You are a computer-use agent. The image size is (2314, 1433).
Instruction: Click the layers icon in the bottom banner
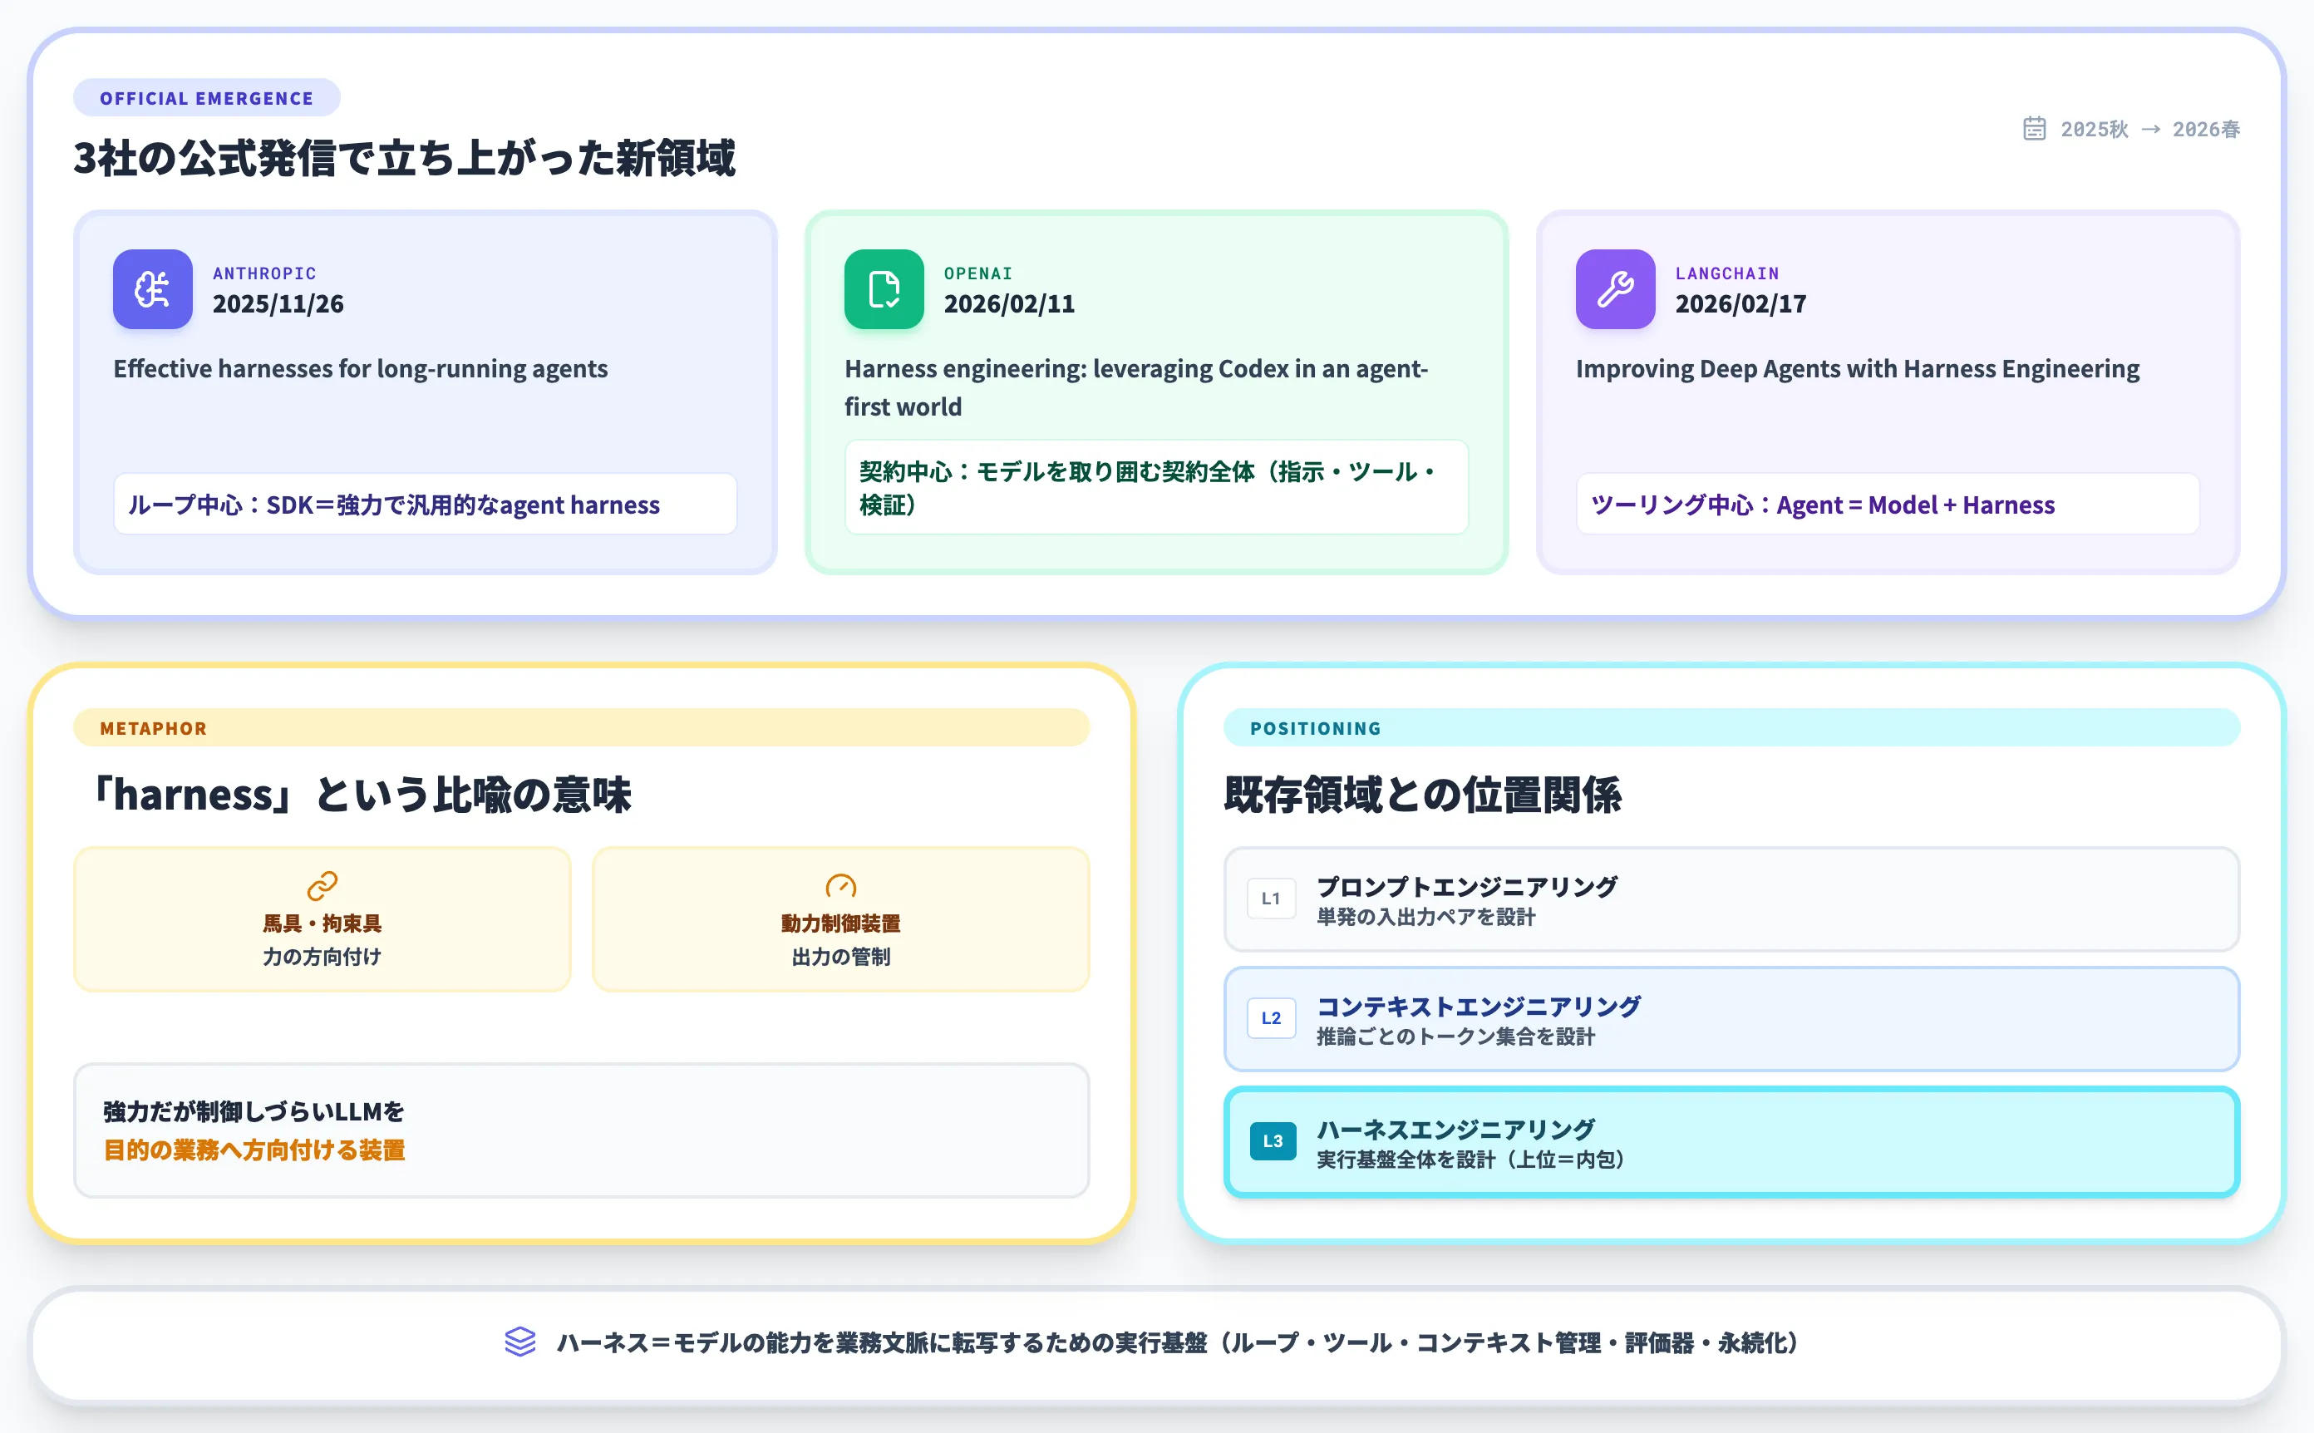(x=520, y=1342)
